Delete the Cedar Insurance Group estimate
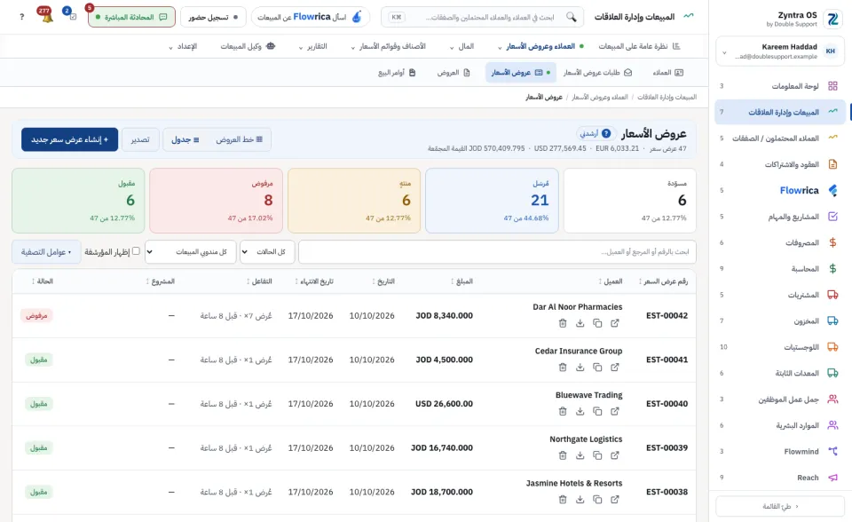Screen dimensions: 852x522 (563, 367)
